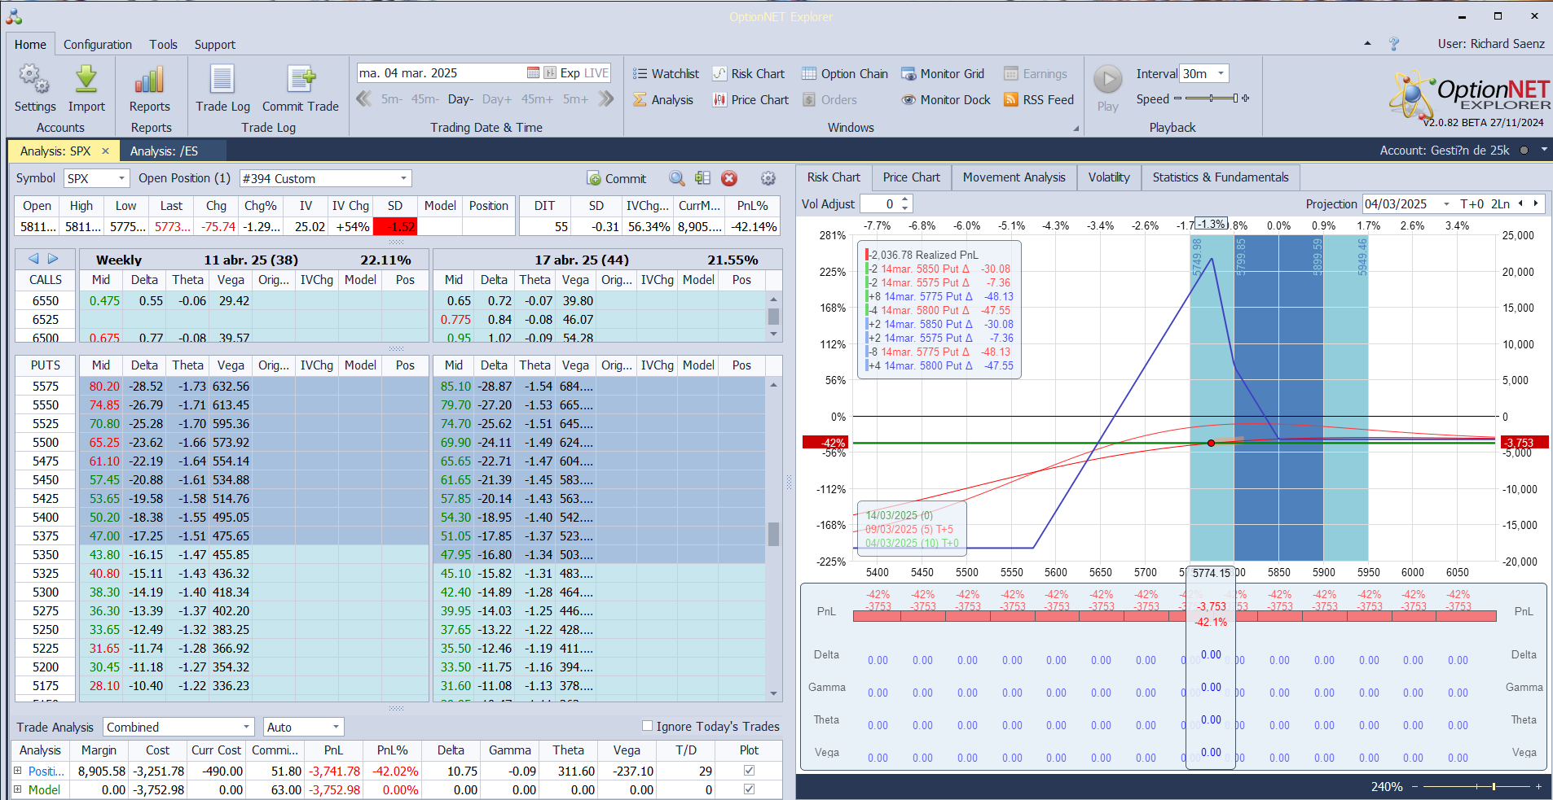Screen dimensions: 1553x800
Task: Open the Trade Analysis Combined dropdown
Action: pos(247,727)
